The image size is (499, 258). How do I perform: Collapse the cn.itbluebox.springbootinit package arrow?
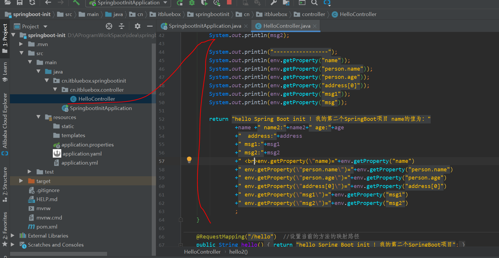point(47,81)
